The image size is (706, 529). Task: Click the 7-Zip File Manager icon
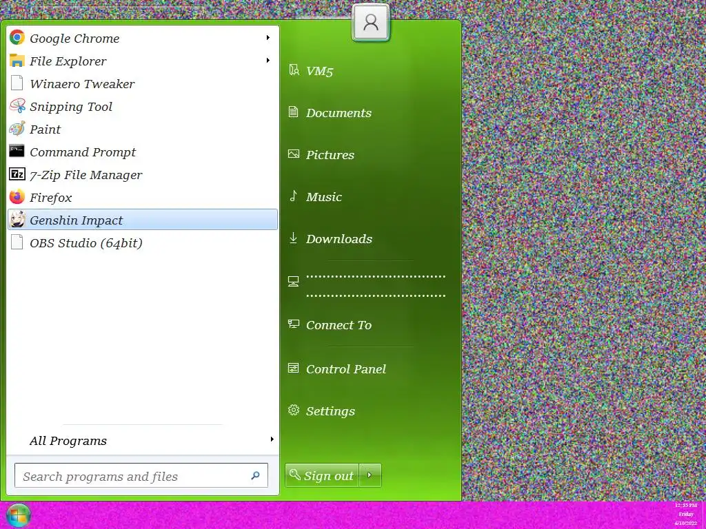[x=17, y=174]
